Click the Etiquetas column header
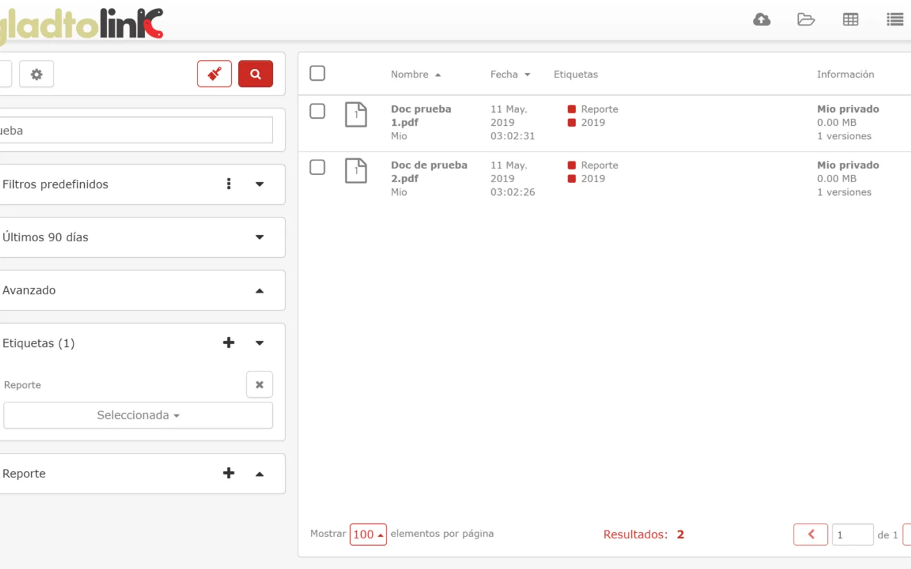 [576, 75]
